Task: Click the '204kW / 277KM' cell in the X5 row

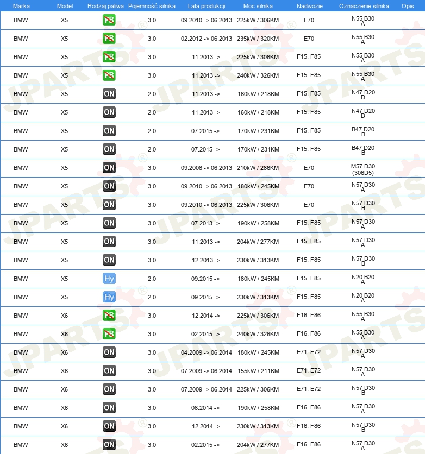Action: (x=258, y=242)
